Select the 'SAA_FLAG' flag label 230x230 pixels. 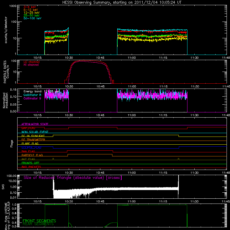[28, 151]
